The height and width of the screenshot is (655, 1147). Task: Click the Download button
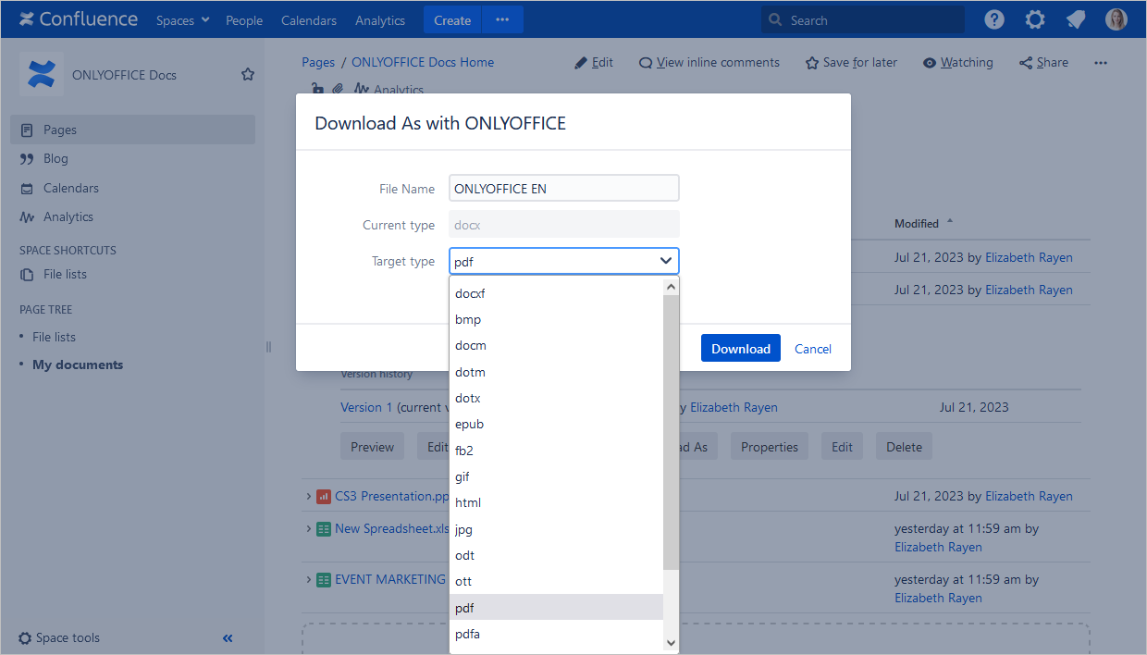pos(740,348)
